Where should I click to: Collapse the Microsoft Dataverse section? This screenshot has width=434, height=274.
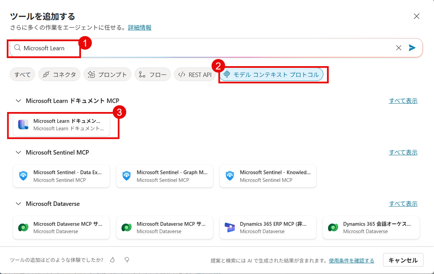pyautogui.click(x=18, y=204)
